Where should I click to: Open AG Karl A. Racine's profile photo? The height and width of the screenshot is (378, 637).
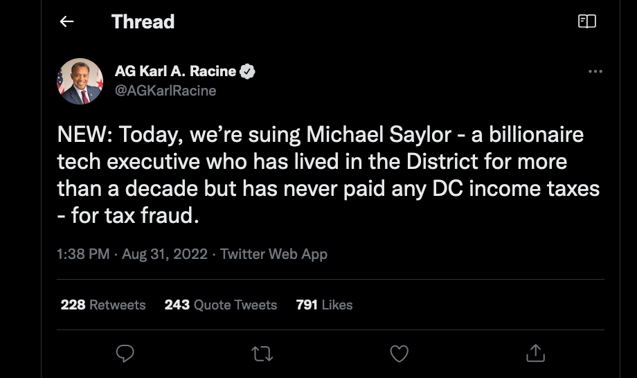80,81
